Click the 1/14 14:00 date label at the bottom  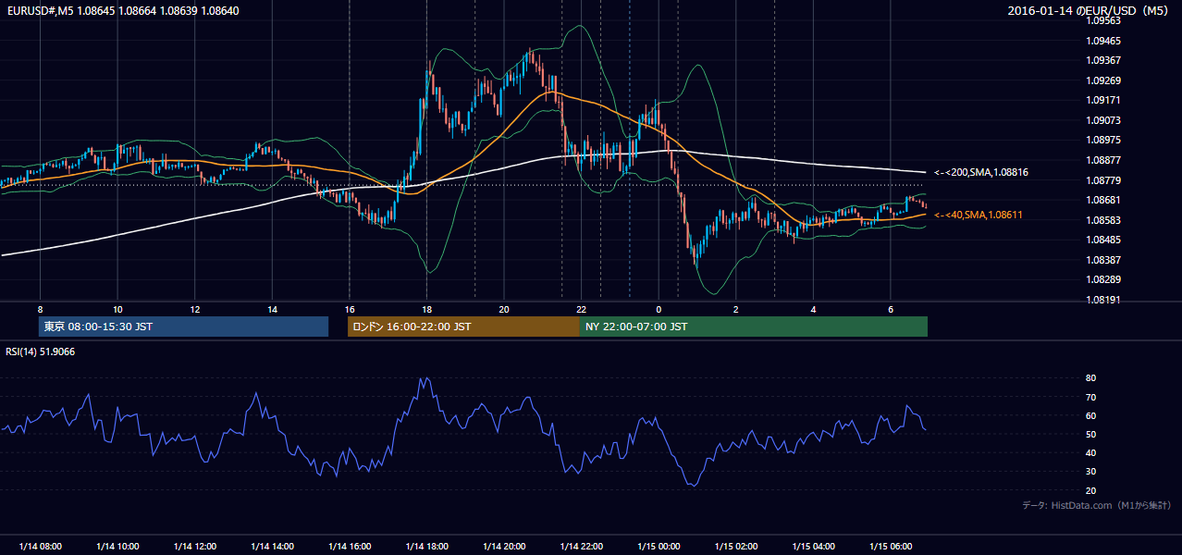point(272,546)
